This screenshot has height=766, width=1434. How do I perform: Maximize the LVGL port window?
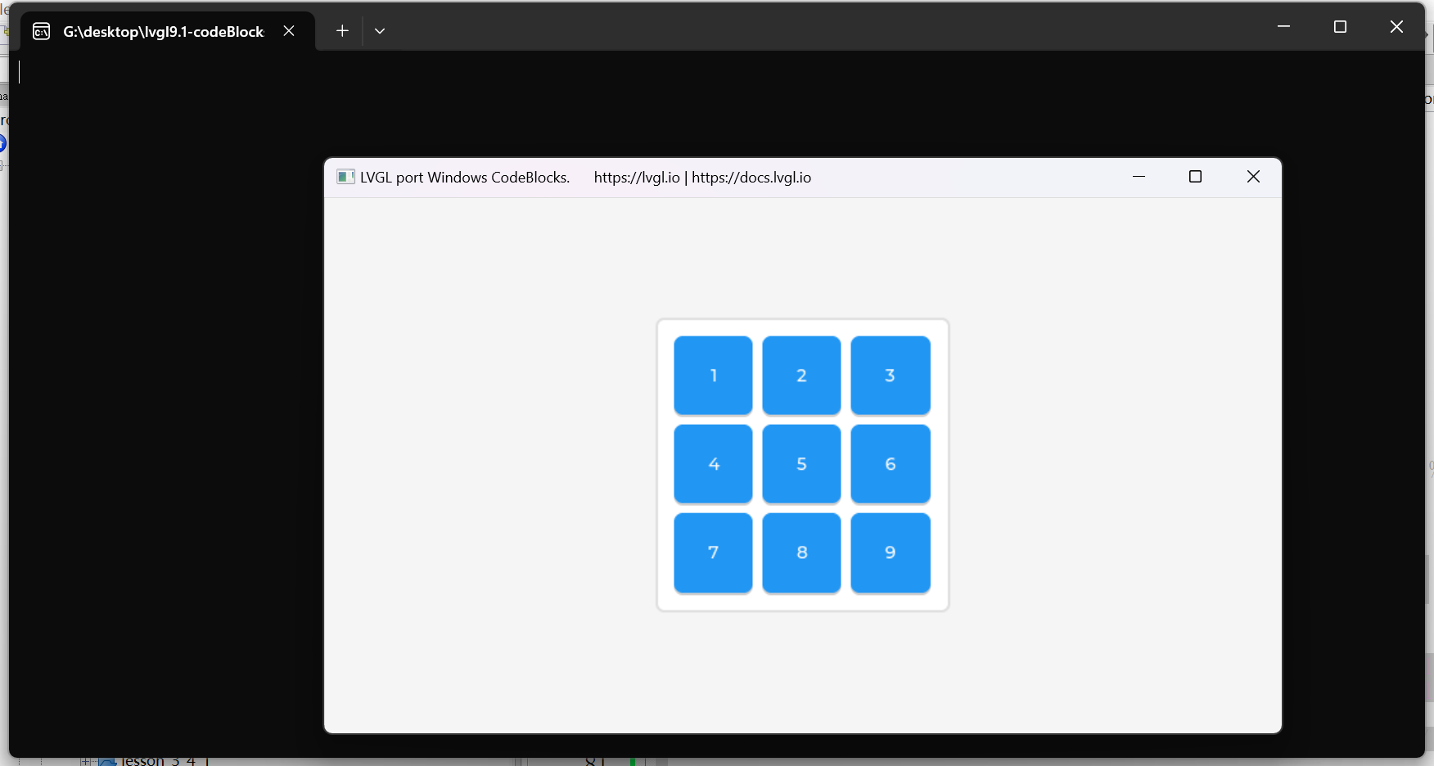(1195, 177)
